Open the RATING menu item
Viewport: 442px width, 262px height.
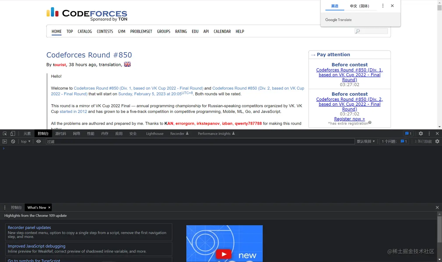[x=181, y=31]
